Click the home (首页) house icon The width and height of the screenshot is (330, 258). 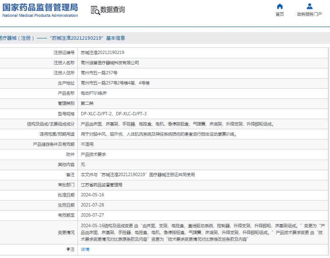pos(280,6)
